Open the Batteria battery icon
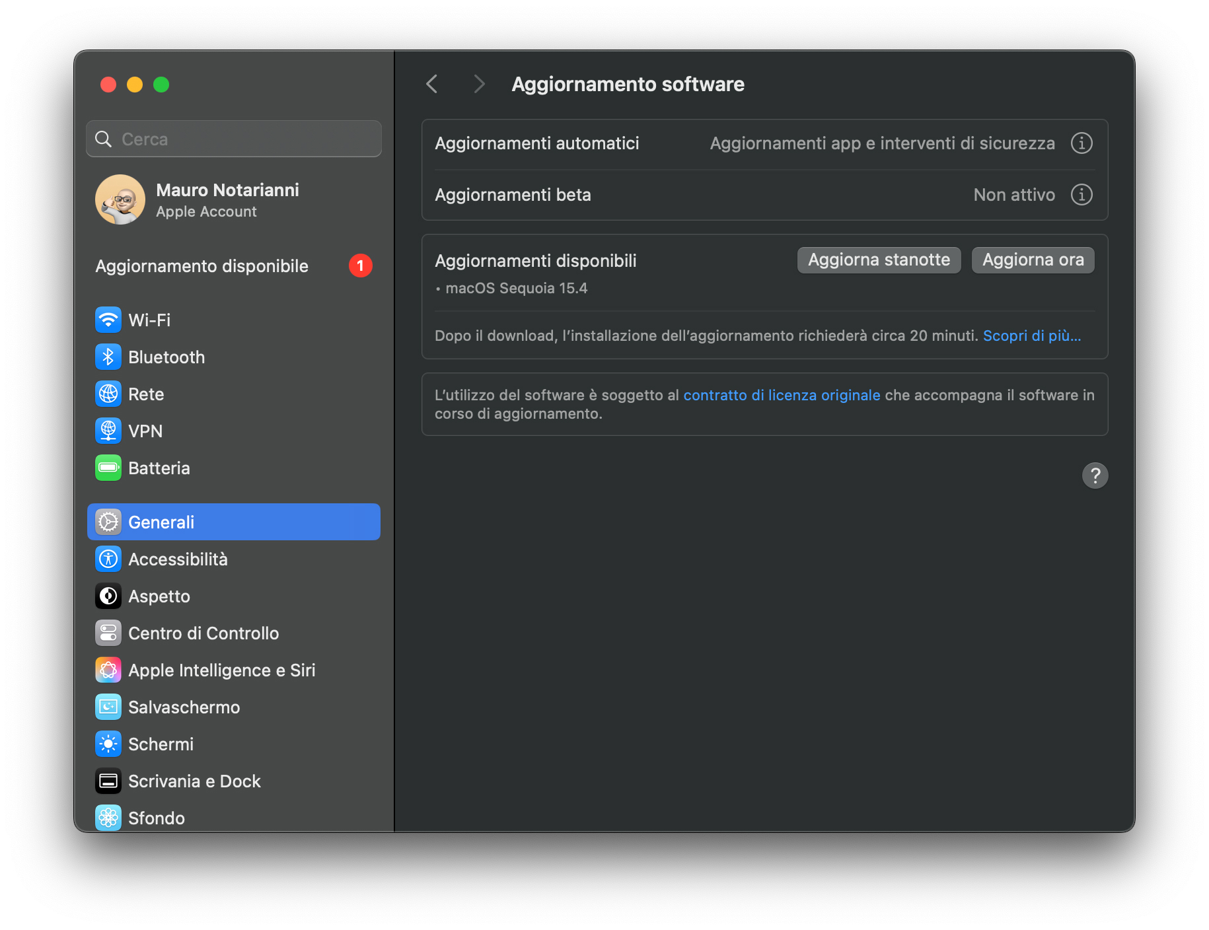Viewport: 1209px width, 930px height. pyautogui.click(x=108, y=468)
